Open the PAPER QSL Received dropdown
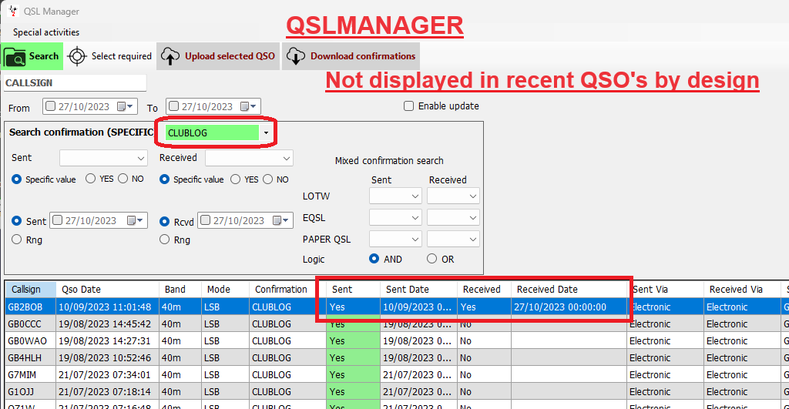The width and height of the screenshot is (789, 409). [x=453, y=239]
